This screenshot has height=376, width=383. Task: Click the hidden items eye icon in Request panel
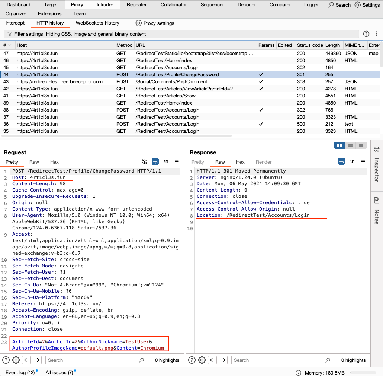[145, 161]
